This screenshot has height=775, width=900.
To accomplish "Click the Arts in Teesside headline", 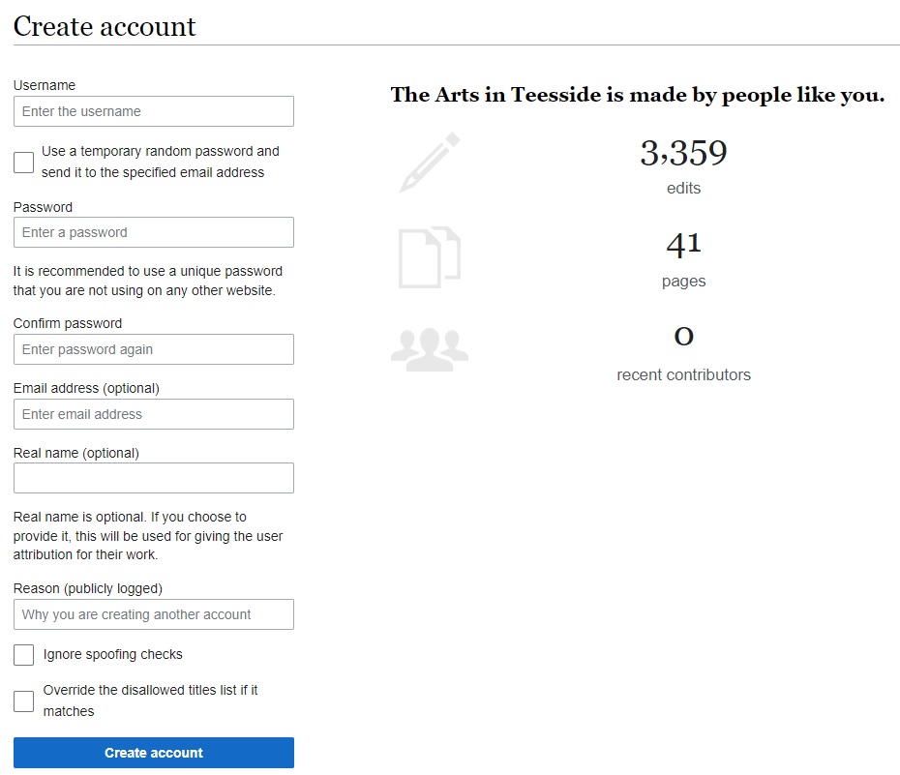I will pyautogui.click(x=638, y=95).
